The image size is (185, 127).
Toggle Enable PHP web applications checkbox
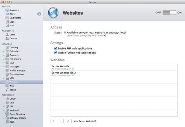point(56,48)
